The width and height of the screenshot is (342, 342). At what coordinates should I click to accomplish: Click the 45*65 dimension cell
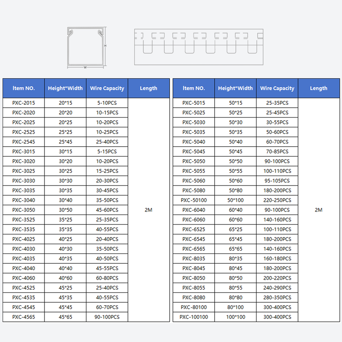65,317
